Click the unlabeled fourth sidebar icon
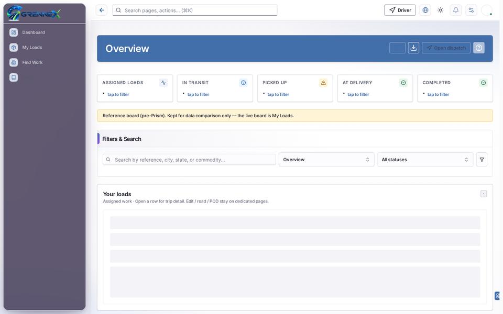Viewport: 503px width, 314px height. point(14,77)
